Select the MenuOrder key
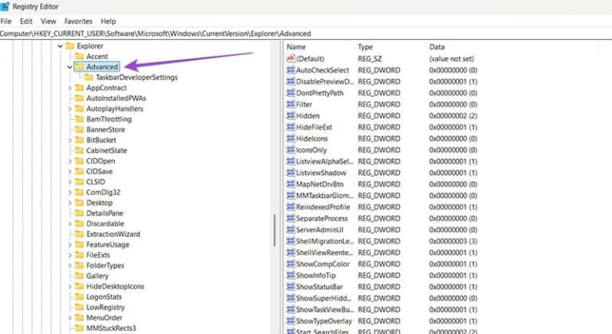 (104, 317)
